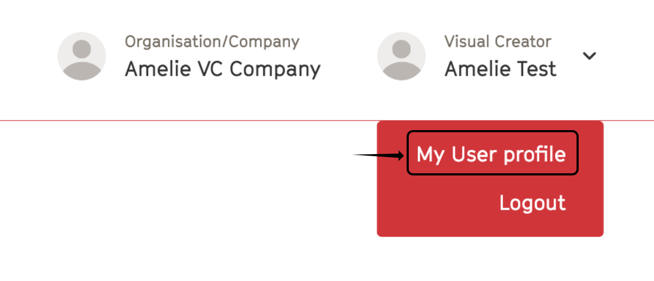The image size is (654, 281).
Task: Click empty red area below Logout
Action: pyautogui.click(x=490, y=225)
